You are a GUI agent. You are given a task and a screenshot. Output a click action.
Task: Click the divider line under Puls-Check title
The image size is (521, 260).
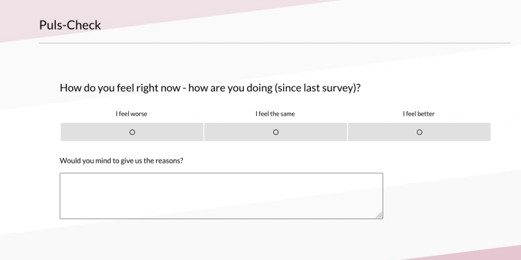[275, 43]
